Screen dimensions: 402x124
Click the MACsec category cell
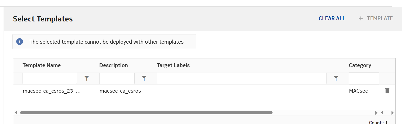point(358,91)
